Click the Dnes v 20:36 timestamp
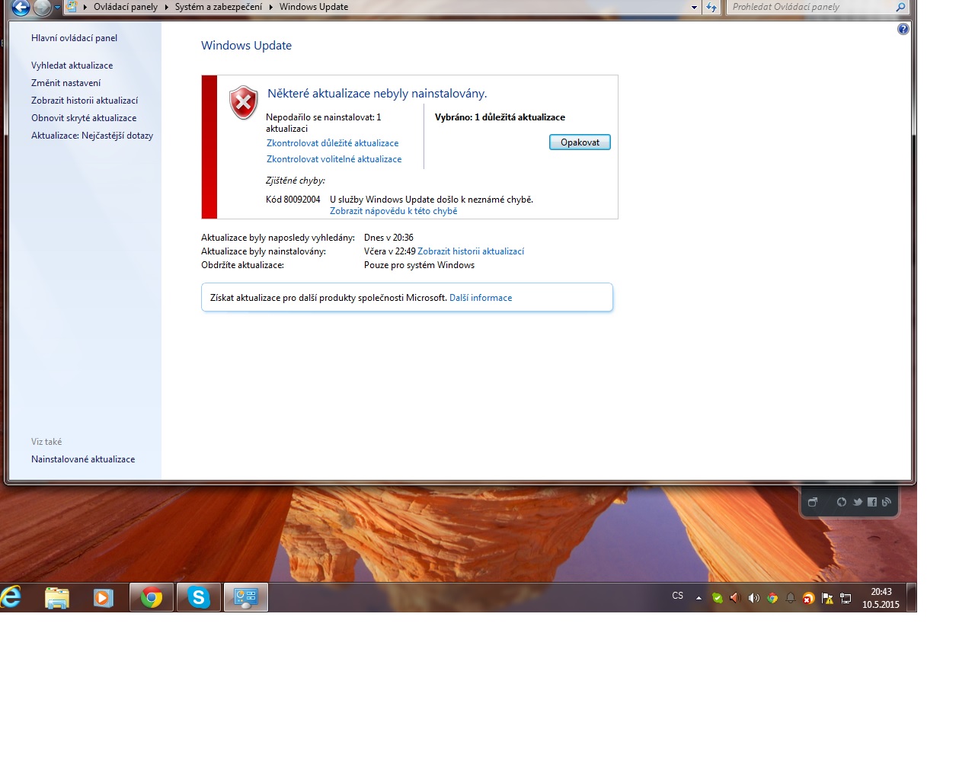Image resolution: width=975 pixels, height=780 pixels. click(x=388, y=238)
